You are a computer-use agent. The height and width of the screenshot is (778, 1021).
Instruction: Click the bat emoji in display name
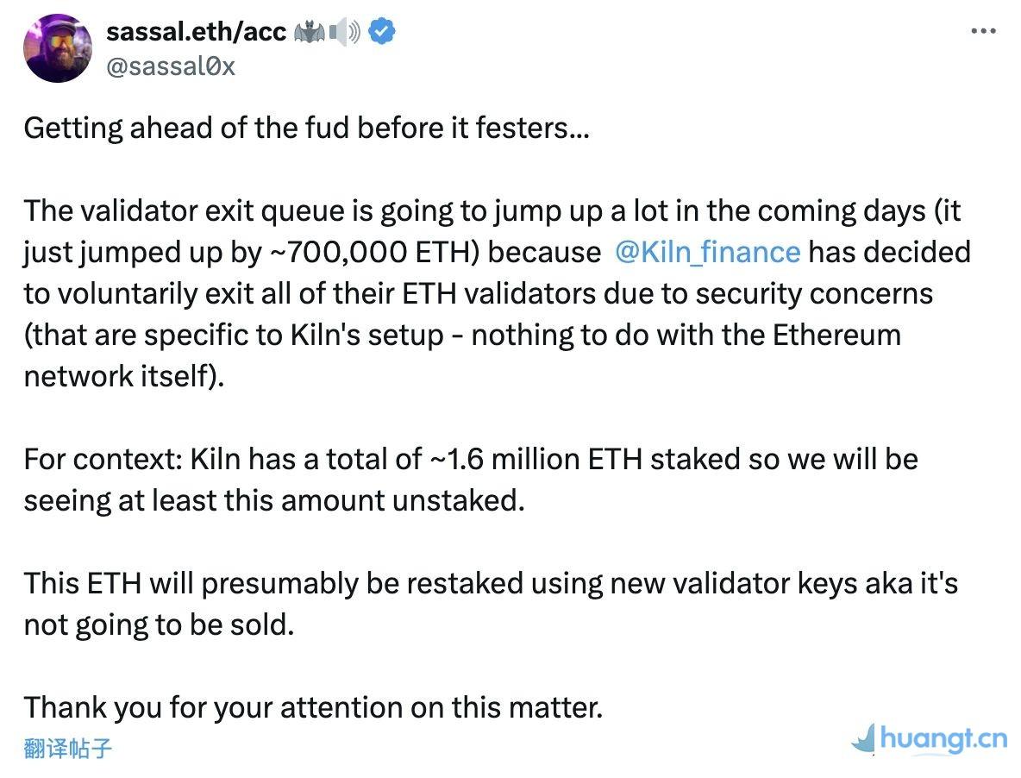(x=309, y=33)
